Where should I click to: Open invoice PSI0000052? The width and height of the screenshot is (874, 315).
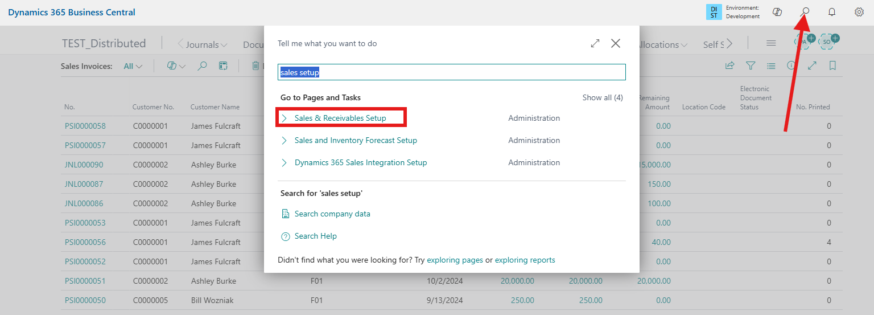pyautogui.click(x=85, y=261)
